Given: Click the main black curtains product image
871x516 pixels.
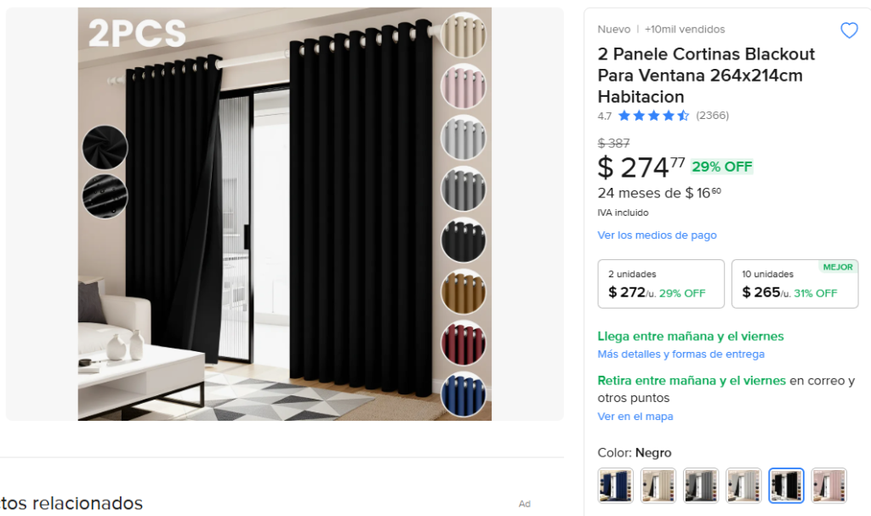Looking at the screenshot, I should (284, 214).
